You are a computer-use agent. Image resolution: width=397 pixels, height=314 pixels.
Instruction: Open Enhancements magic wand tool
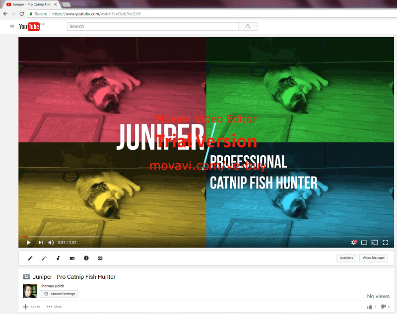pos(44,258)
